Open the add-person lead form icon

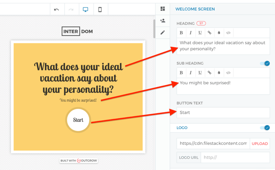(x=163, y=21)
